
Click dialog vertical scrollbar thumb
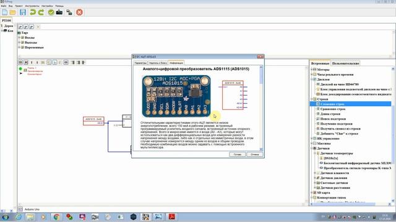point(261,76)
